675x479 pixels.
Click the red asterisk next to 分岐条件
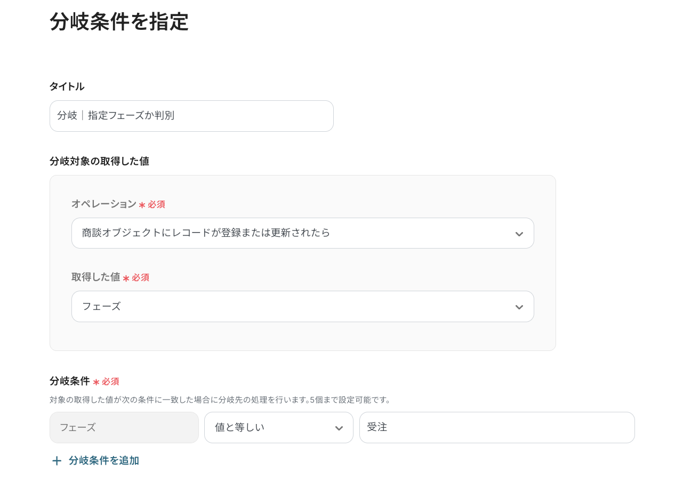tap(96, 382)
